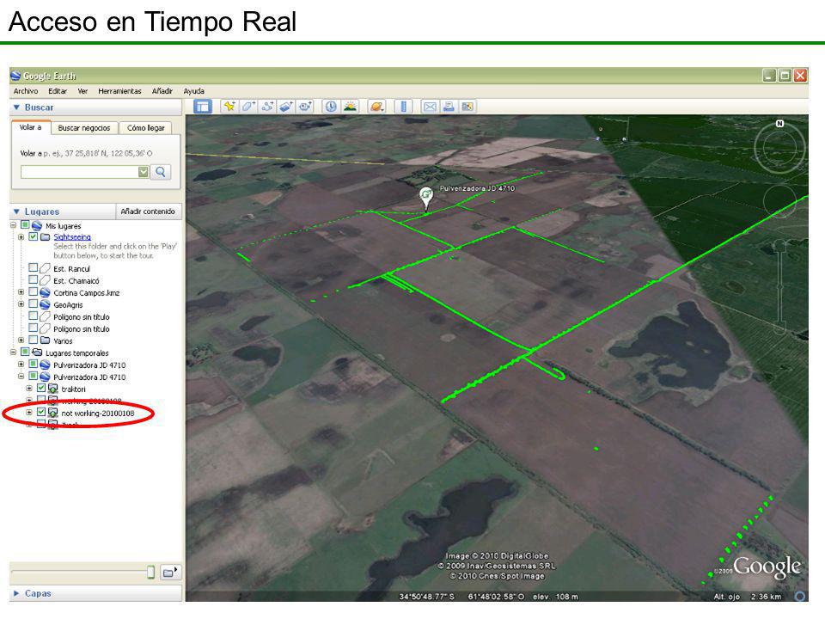825x619 pixels.
Task: Select the Add Path tool
Action: [x=267, y=107]
